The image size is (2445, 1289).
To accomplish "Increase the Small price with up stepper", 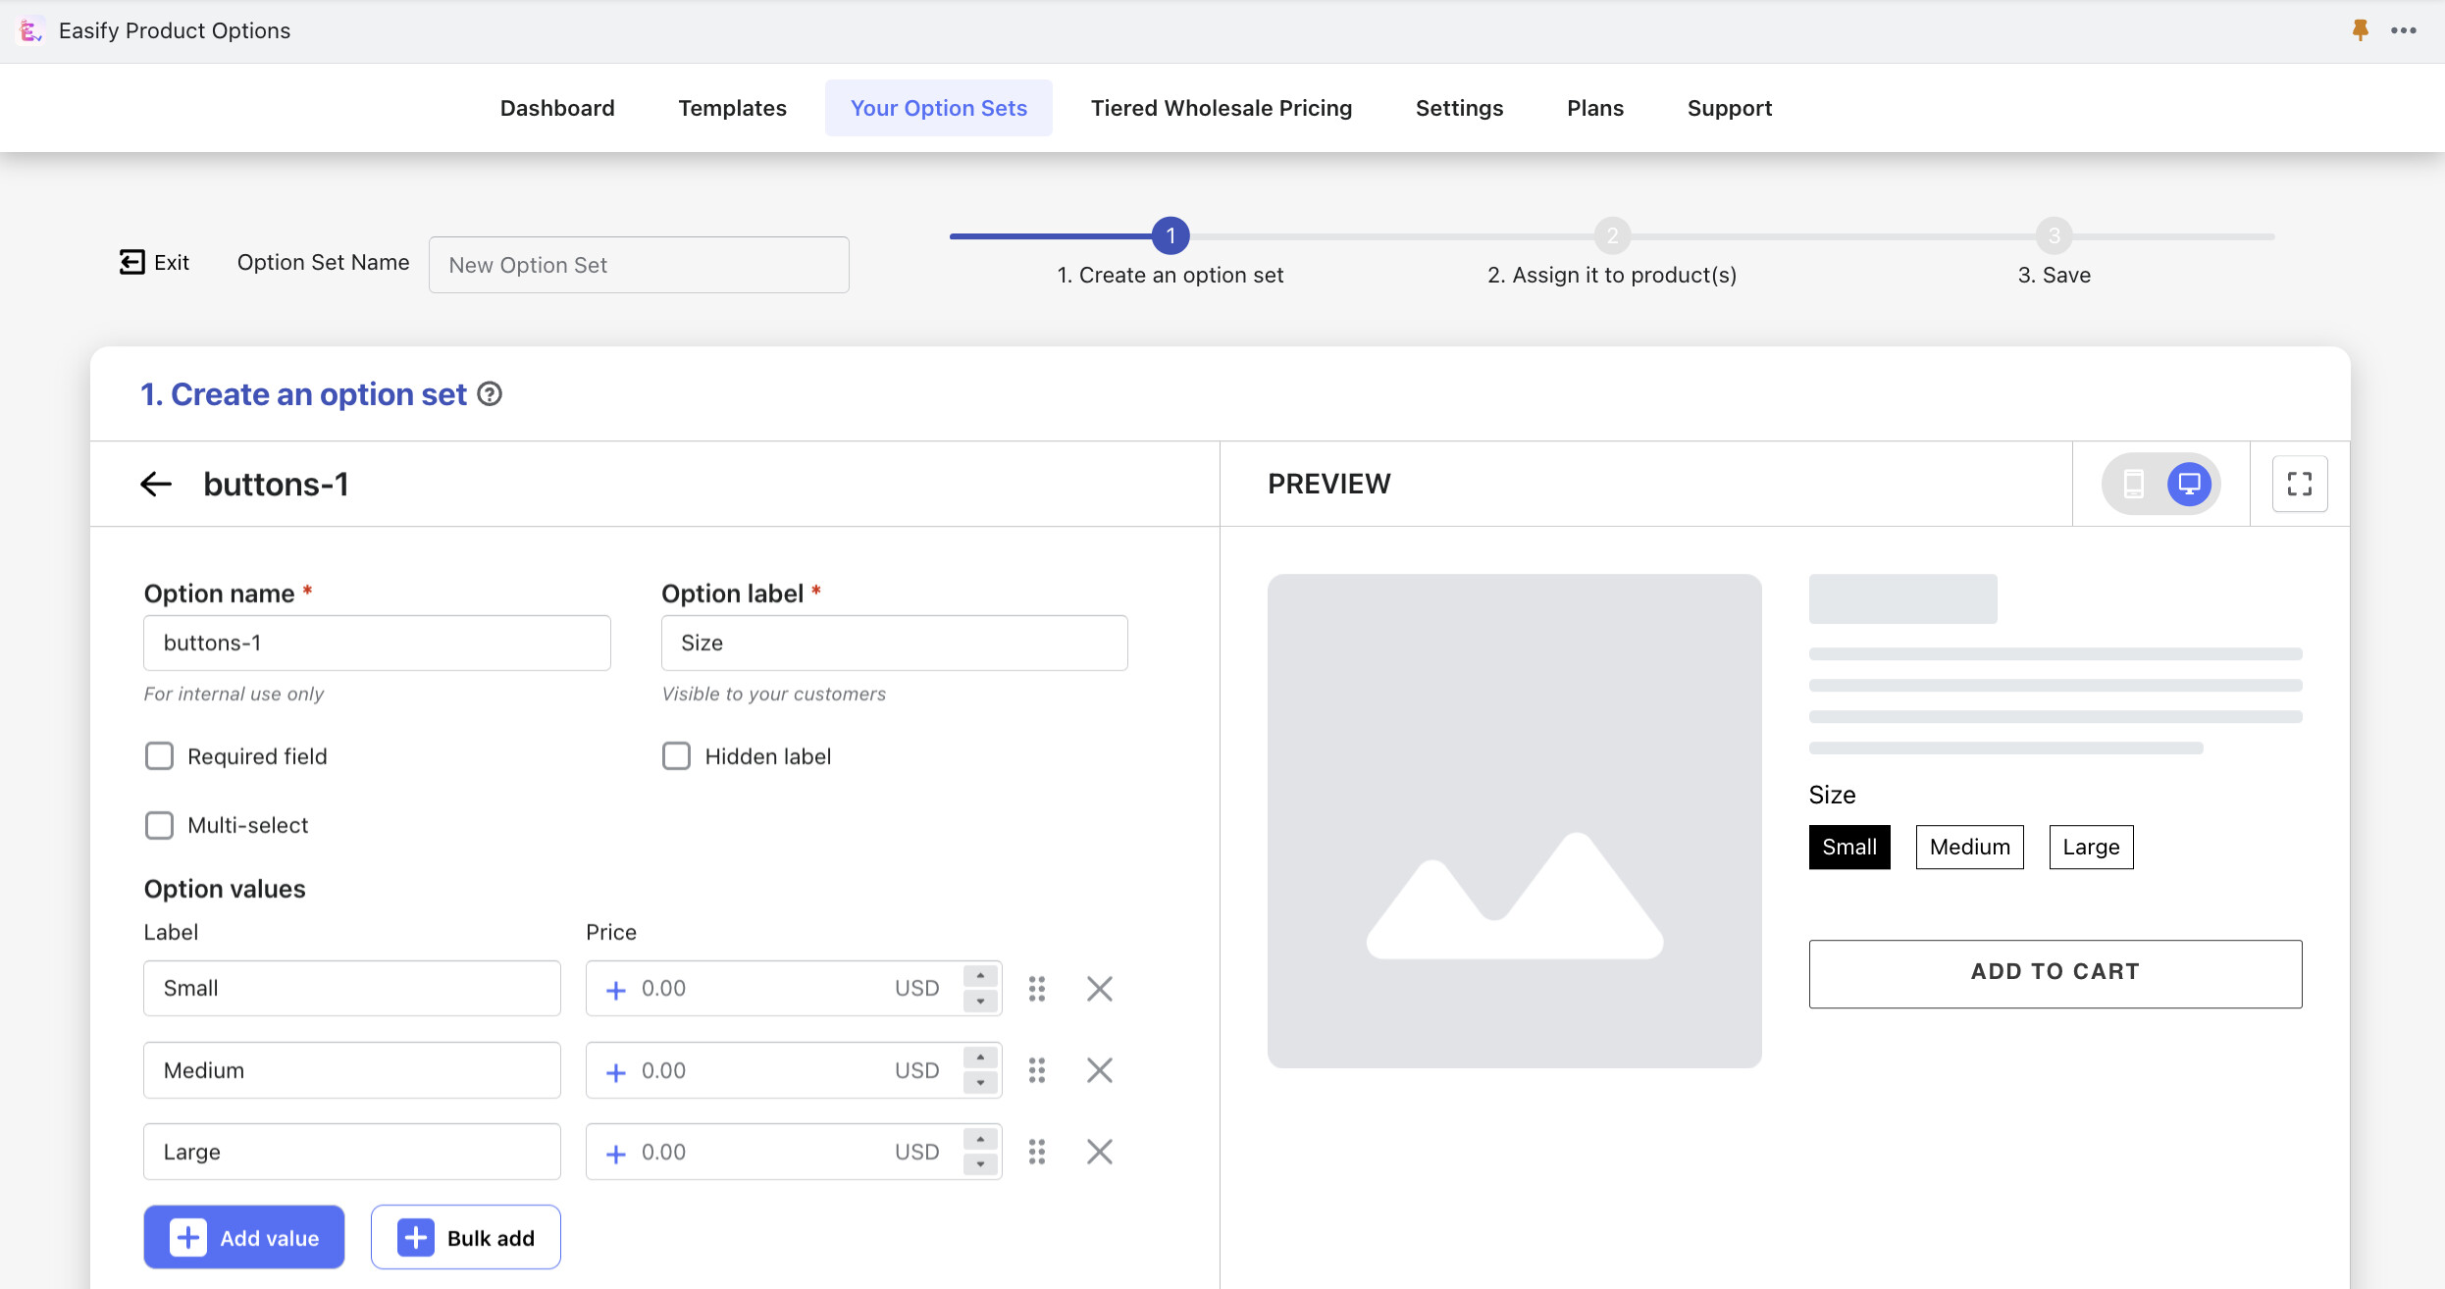I will click(980, 976).
